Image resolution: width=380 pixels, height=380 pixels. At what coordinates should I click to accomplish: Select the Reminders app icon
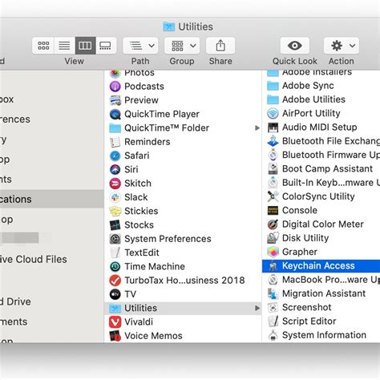pyautogui.click(x=115, y=142)
